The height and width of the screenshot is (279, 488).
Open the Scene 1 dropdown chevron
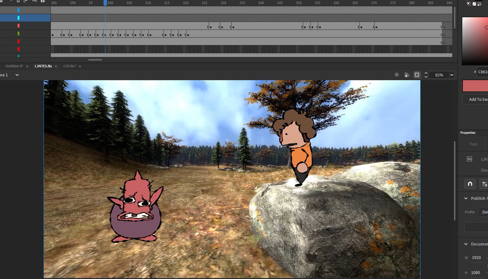(17, 75)
